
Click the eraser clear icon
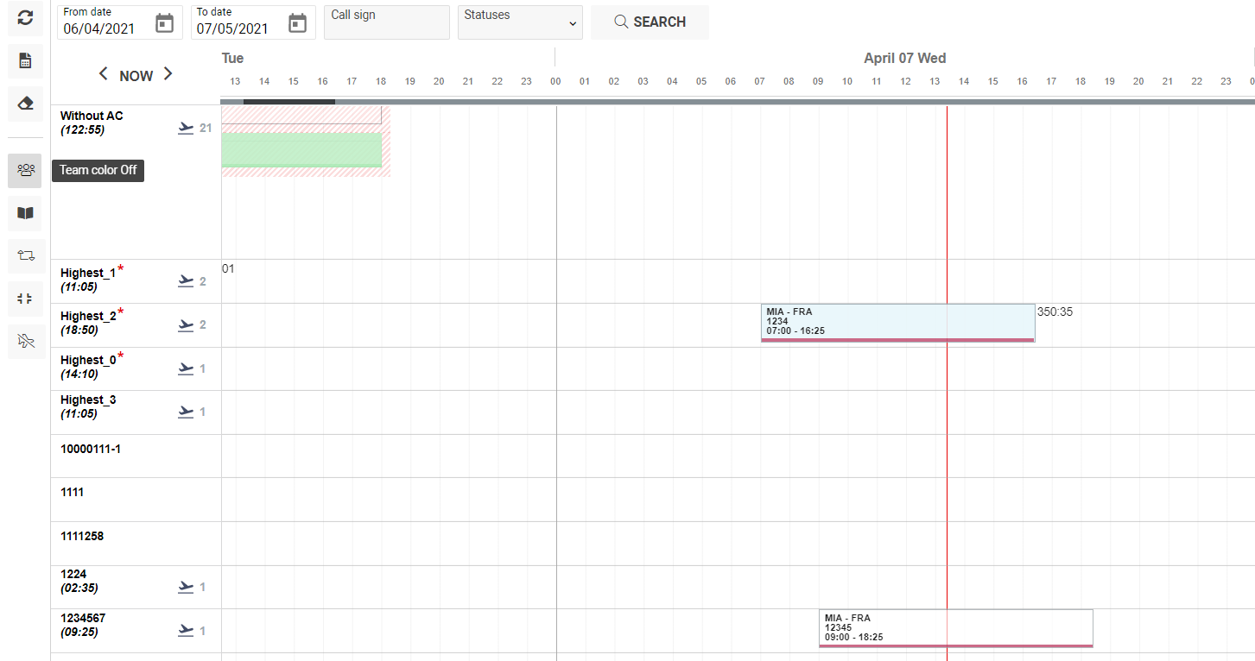(x=25, y=104)
